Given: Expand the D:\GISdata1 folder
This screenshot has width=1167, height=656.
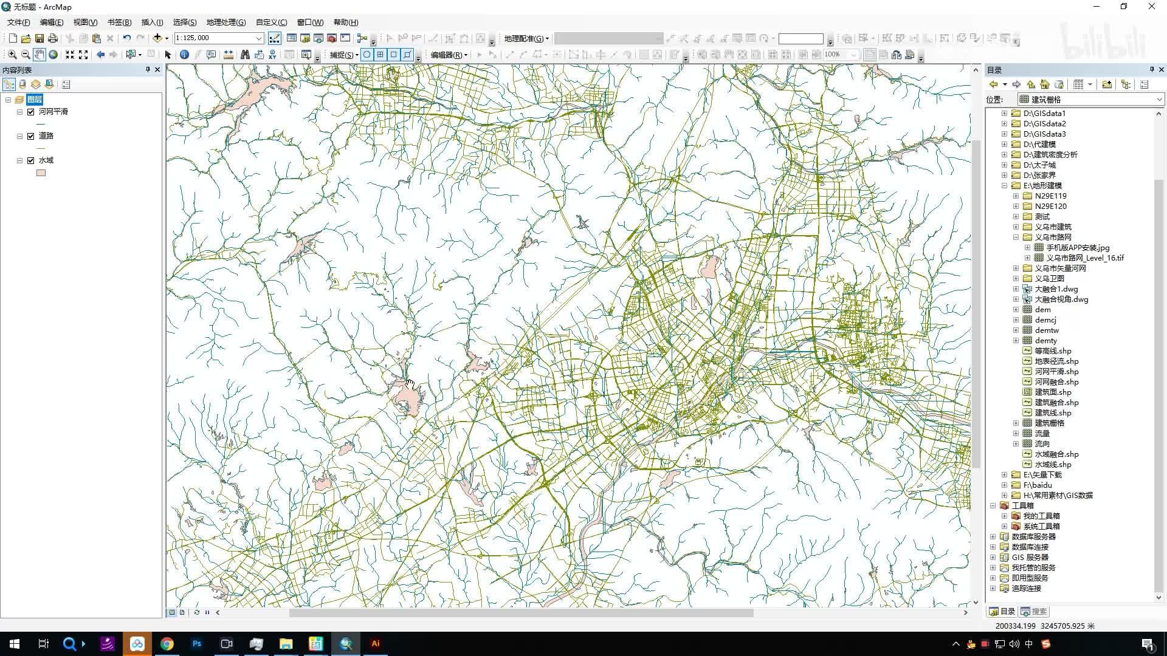Looking at the screenshot, I should 1004,114.
